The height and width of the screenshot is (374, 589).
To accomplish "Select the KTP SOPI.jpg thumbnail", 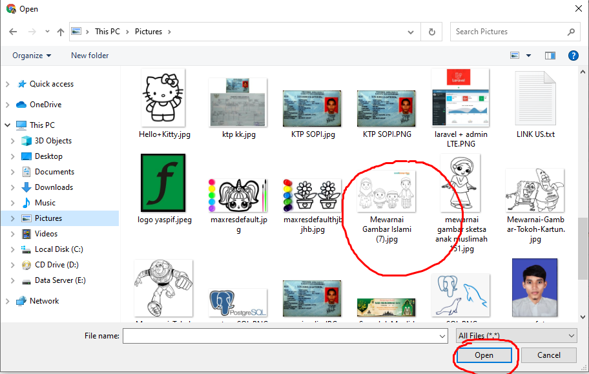I will pos(312,109).
